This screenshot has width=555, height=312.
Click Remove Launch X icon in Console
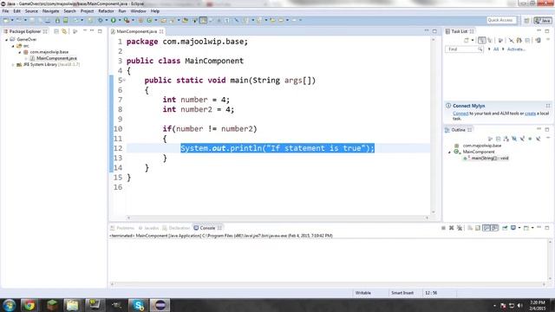click(452, 228)
